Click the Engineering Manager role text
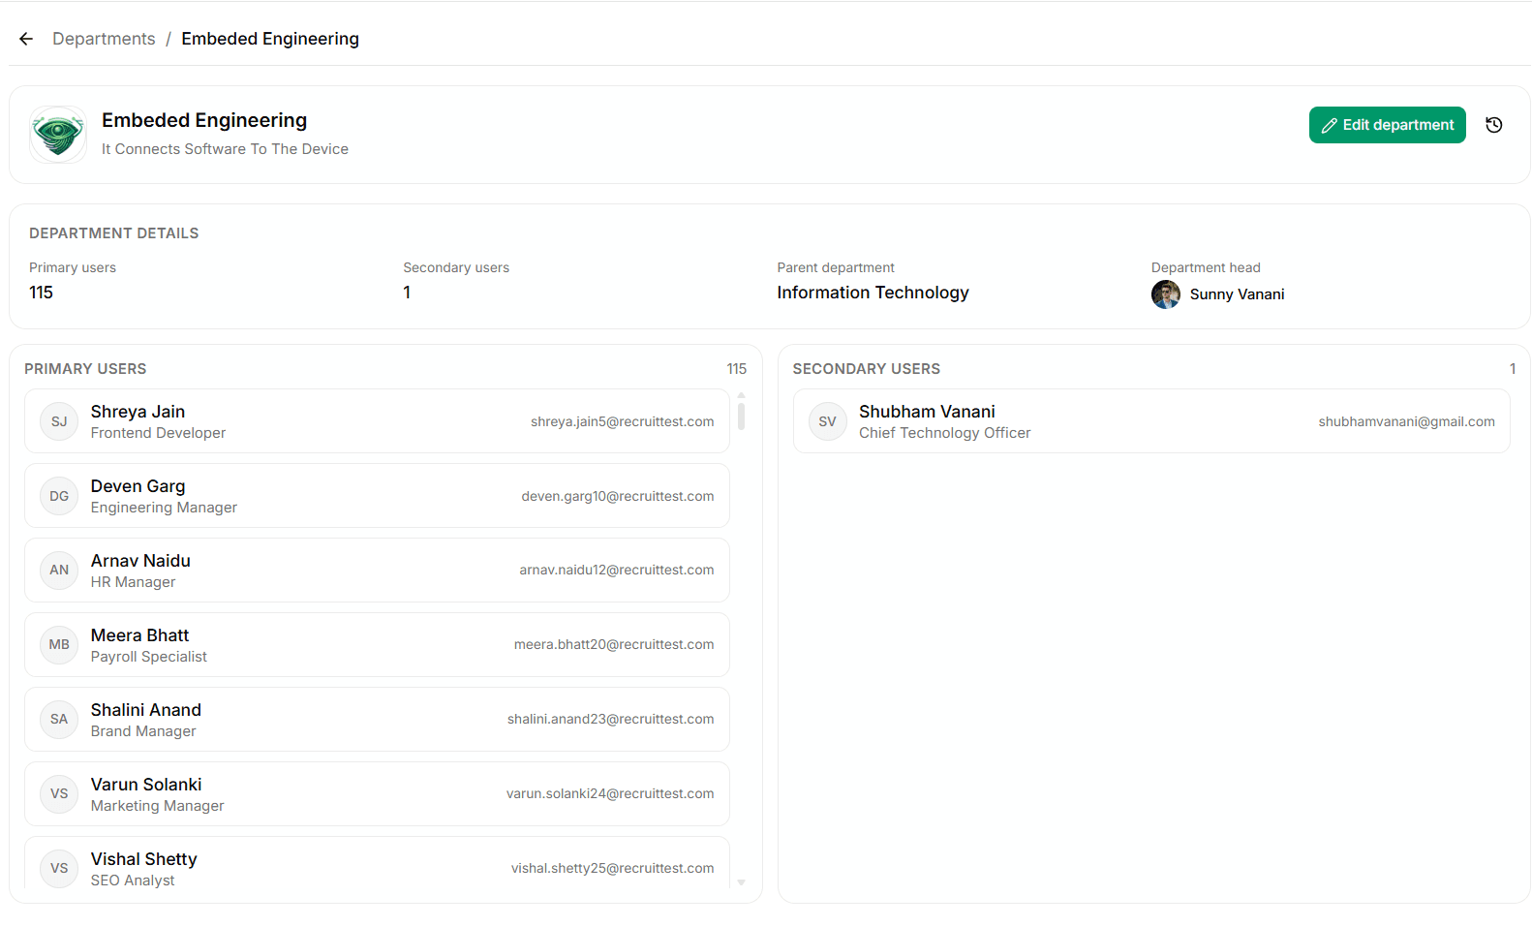1532x927 pixels. pos(164,508)
